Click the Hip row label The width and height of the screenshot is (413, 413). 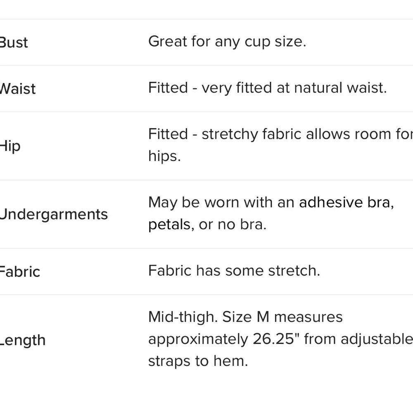10,146
